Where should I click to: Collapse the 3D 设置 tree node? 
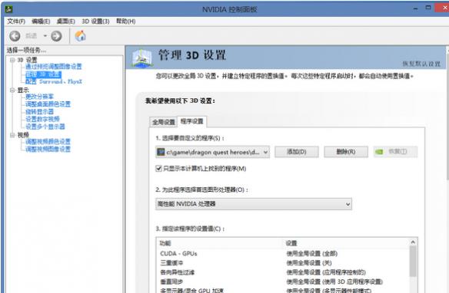(x=12, y=60)
